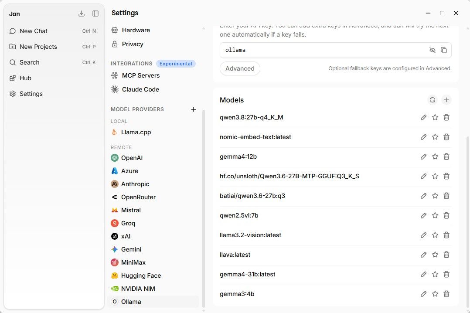This screenshot has width=470, height=313.
Task: Star the batiai/qwen3.6-27b:q3 model
Action: [435, 196]
